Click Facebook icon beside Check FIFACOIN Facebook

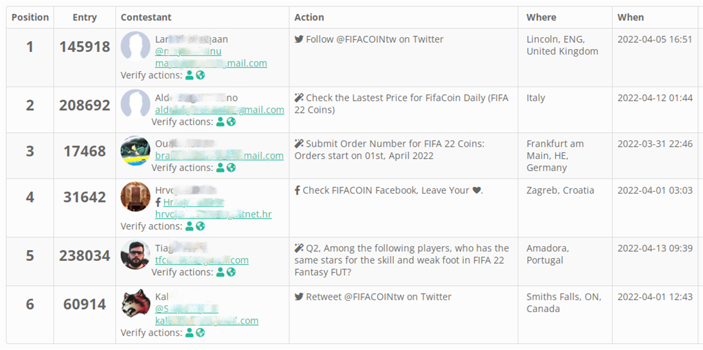(x=298, y=190)
